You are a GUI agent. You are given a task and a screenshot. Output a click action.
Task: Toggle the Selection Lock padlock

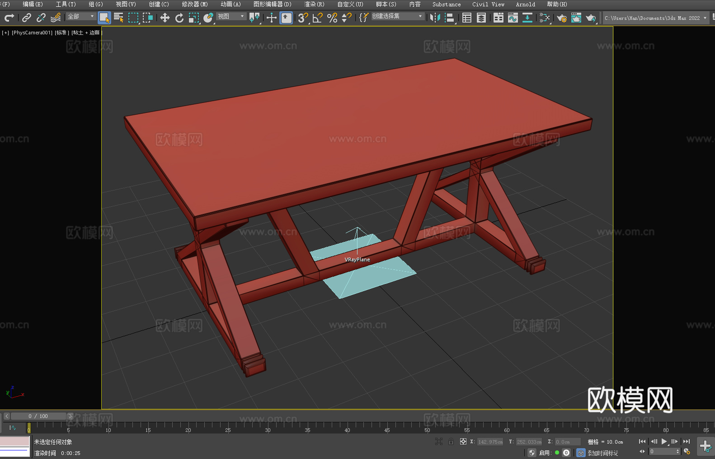[x=451, y=441]
